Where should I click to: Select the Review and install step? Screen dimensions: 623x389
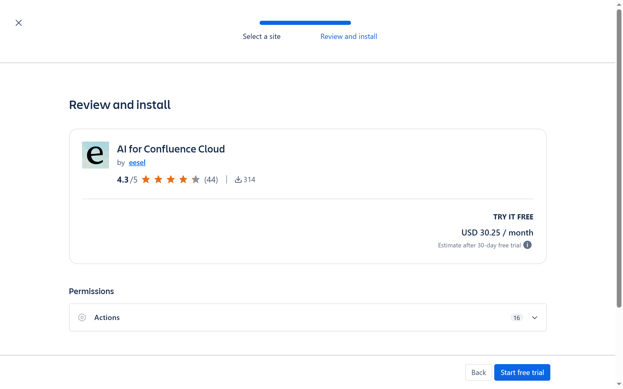coord(349,36)
